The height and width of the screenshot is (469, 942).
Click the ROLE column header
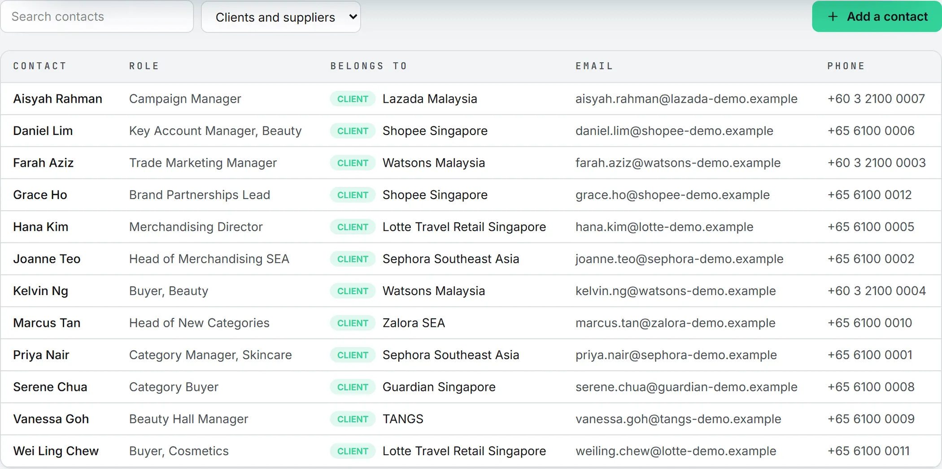coord(144,66)
